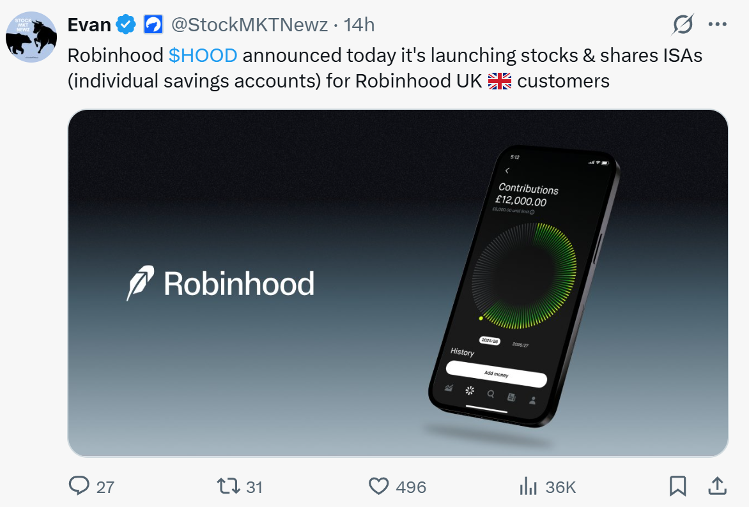Viewport: 749px width, 507px height.
Task: Open tweet timestamp 14h
Action: point(359,25)
